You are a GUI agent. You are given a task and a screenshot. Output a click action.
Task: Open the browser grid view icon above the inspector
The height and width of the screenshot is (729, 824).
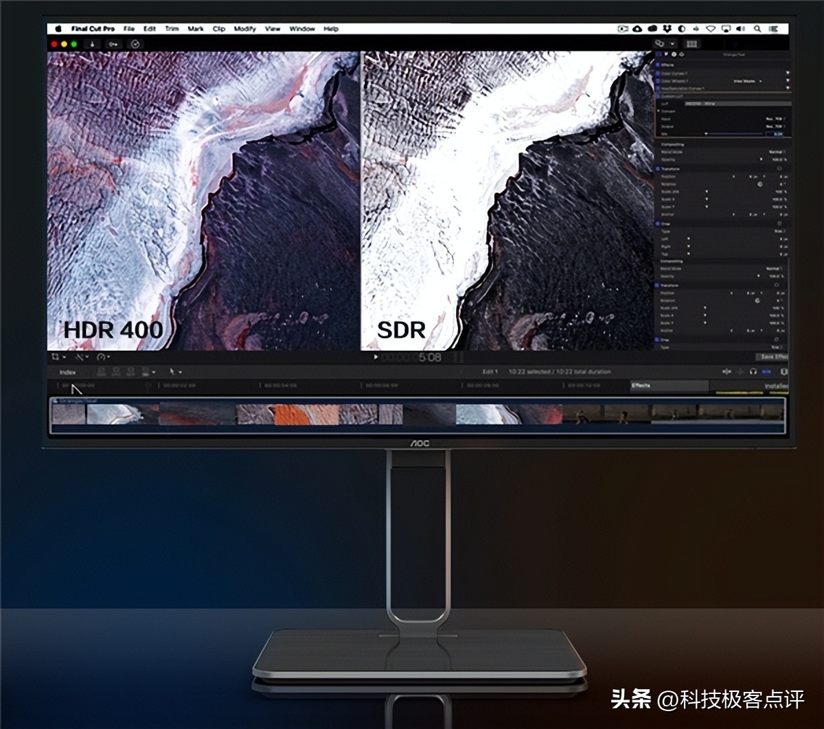click(x=691, y=44)
